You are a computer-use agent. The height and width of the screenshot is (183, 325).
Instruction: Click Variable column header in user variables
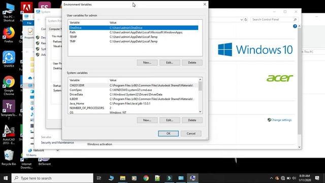88,22
